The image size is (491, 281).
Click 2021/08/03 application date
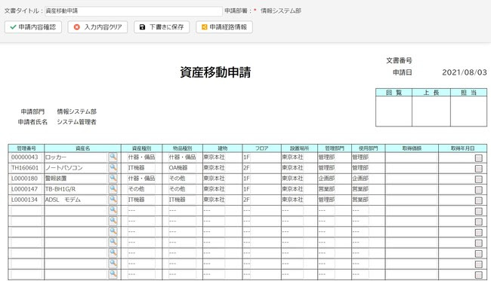(465, 72)
